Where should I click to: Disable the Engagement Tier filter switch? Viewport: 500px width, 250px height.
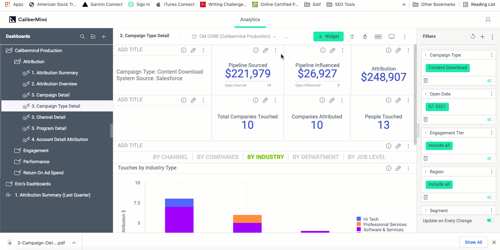(491, 158)
